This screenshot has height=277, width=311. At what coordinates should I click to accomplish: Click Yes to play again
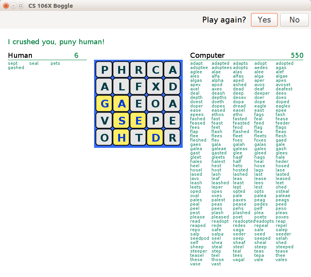click(x=264, y=20)
